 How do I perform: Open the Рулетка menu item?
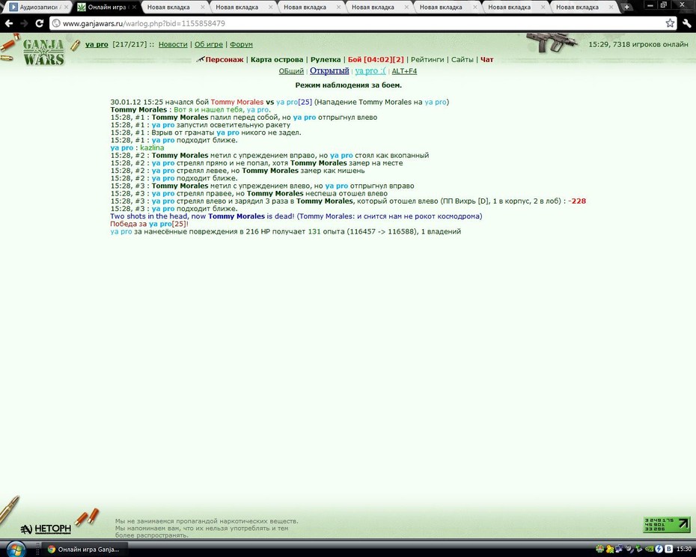pyautogui.click(x=326, y=60)
